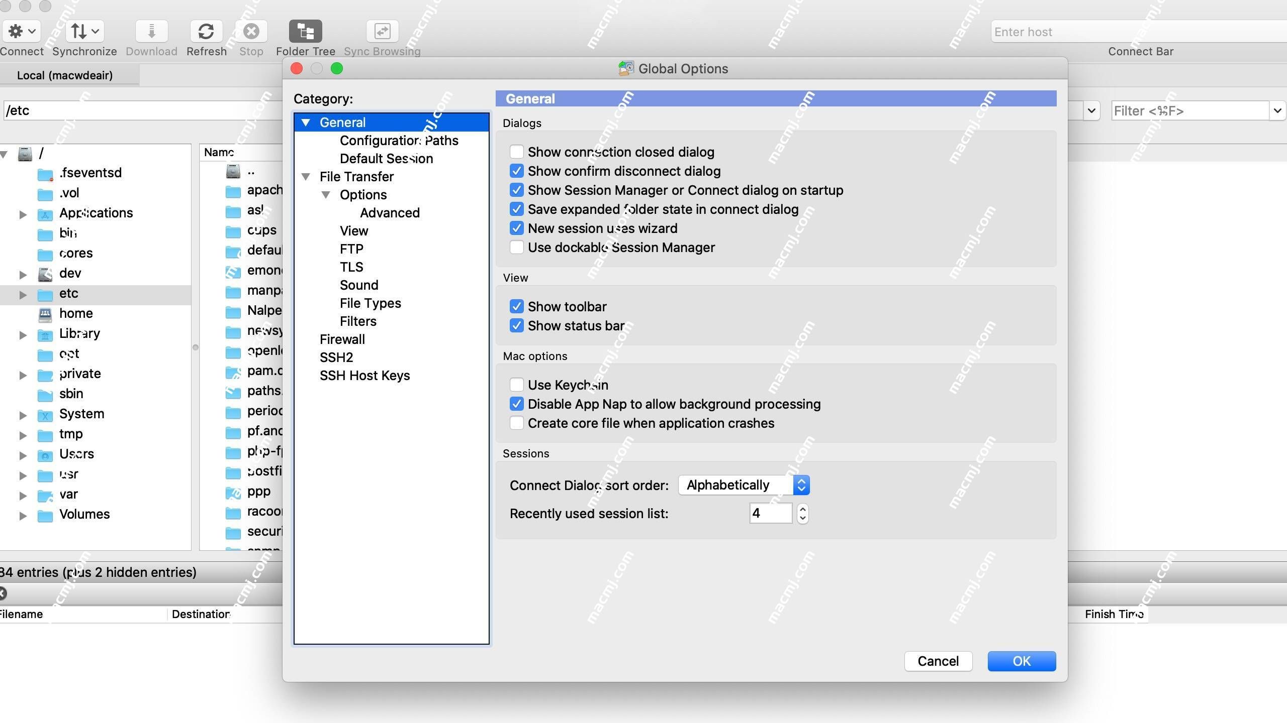Image resolution: width=1287 pixels, height=723 pixels.
Task: Click the sbin folder icon in tree
Action: point(45,395)
